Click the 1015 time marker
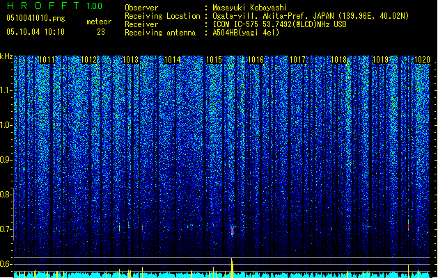This screenshot has width=438, height=278. (214, 60)
